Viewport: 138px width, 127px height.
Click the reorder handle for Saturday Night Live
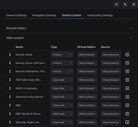click(10, 122)
